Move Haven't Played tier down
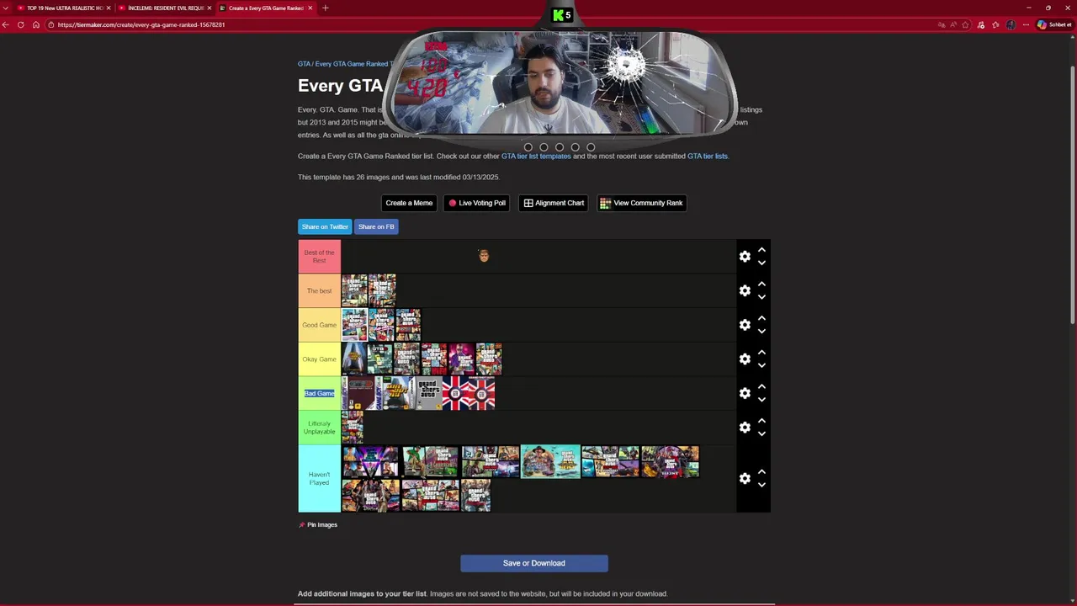 click(x=761, y=485)
